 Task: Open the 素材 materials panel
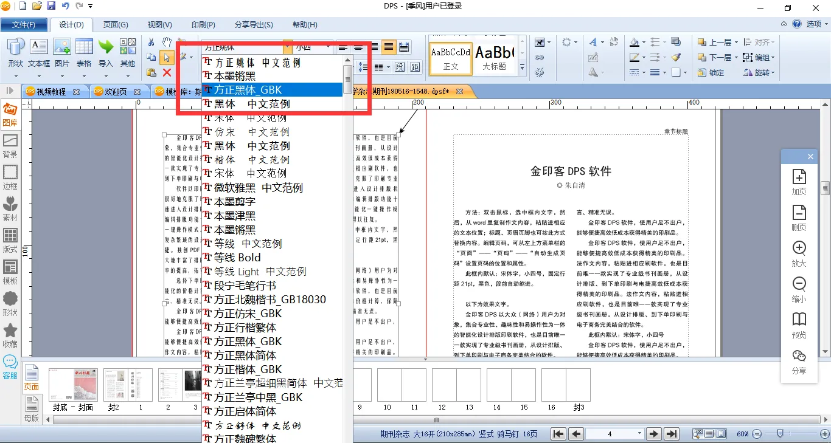[x=10, y=210]
